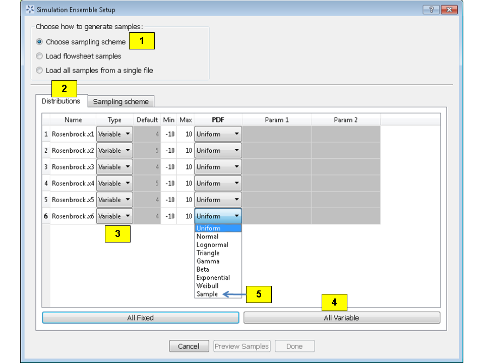Select the Distributions tab

61,101
